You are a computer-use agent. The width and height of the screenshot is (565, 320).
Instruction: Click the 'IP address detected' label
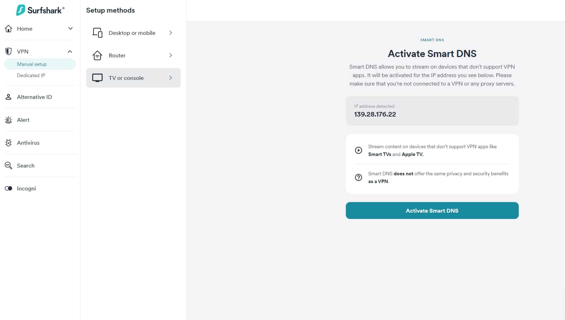click(374, 106)
